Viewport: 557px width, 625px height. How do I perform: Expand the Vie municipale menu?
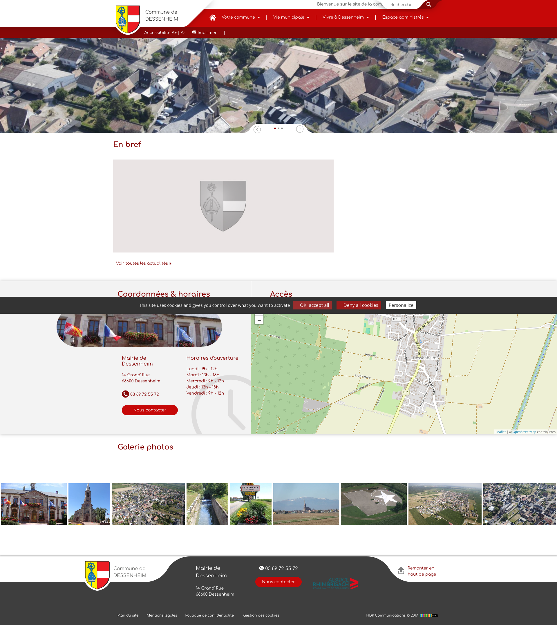291,17
